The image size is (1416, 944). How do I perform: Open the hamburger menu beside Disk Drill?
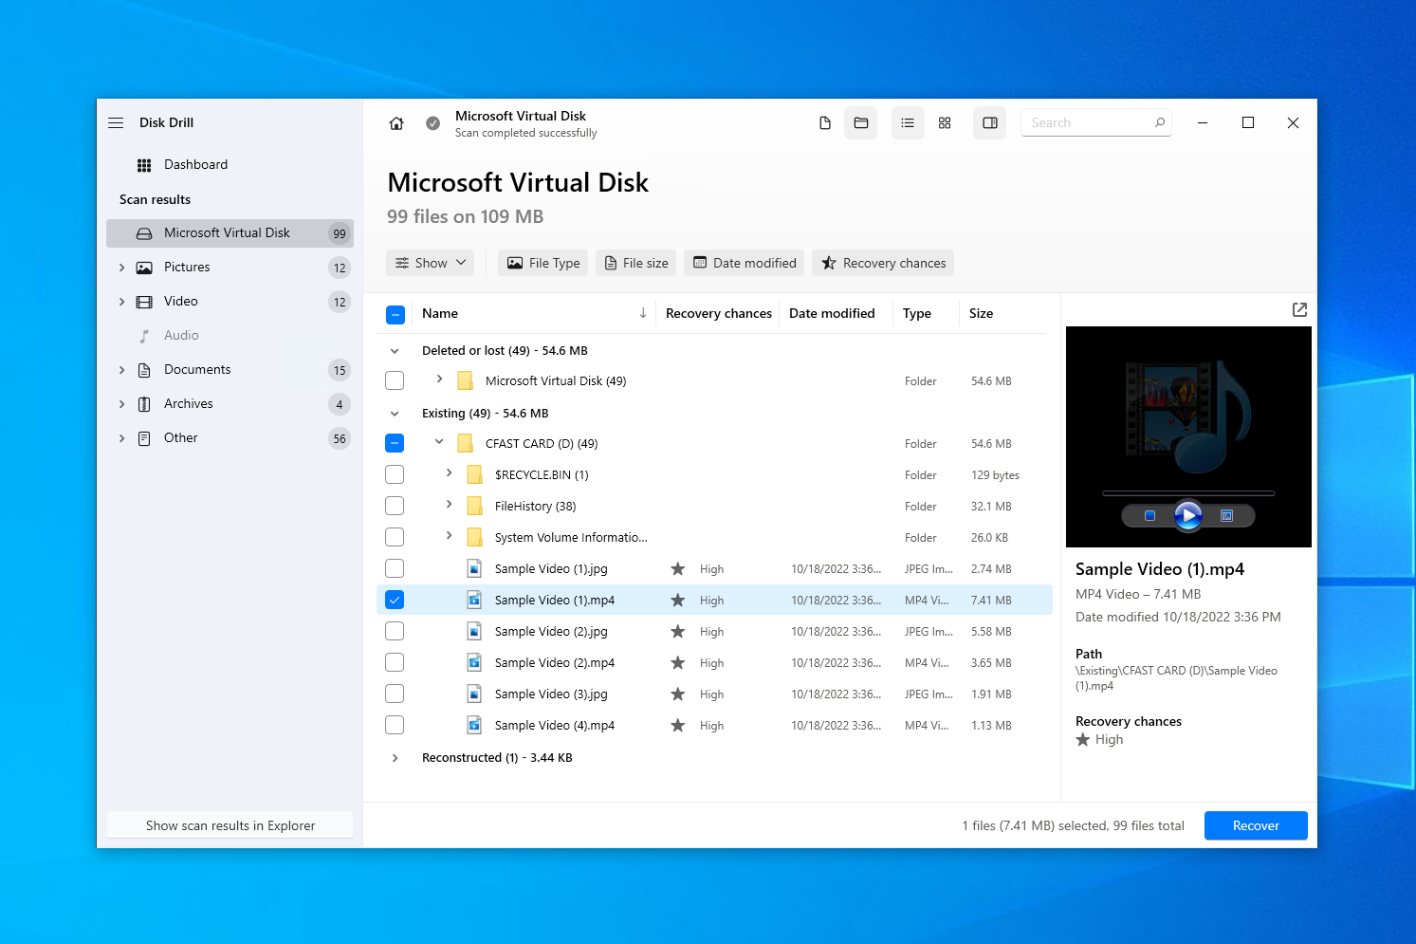(116, 123)
